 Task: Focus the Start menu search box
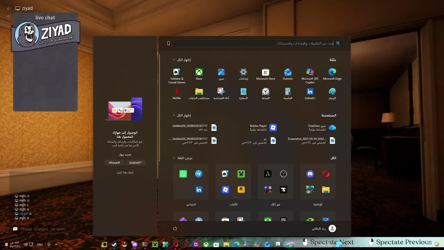coord(258,43)
